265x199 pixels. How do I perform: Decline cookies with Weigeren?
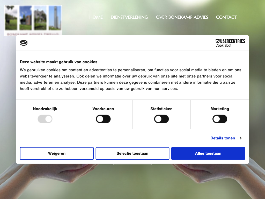click(57, 153)
